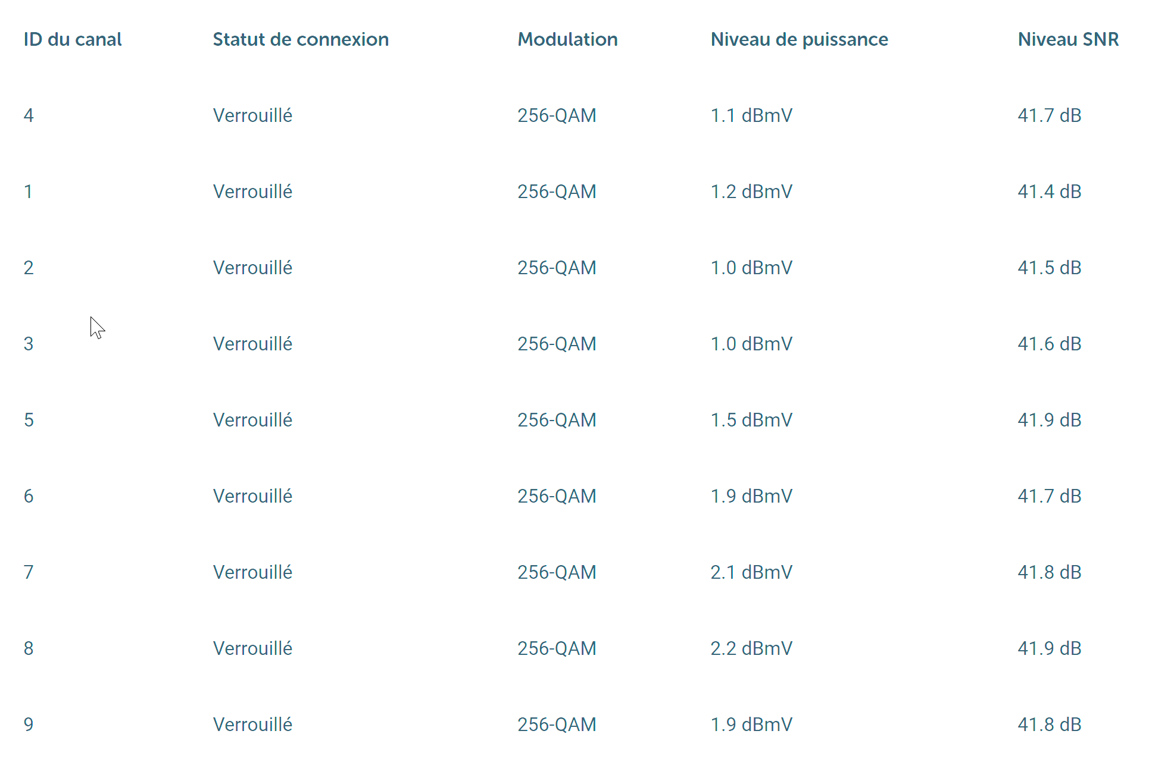Select the 1.5 dBmV power level
The image size is (1155, 759).
click(751, 420)
